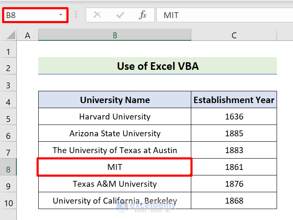
Task: Select column C header
Action: click(x=234, y=35)
